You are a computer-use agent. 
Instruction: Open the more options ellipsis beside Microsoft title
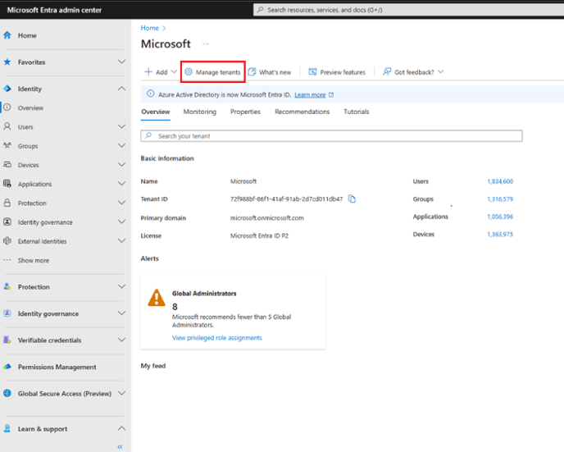(x=206, y=44)
